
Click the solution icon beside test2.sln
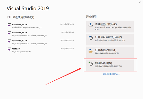point(10,49)
